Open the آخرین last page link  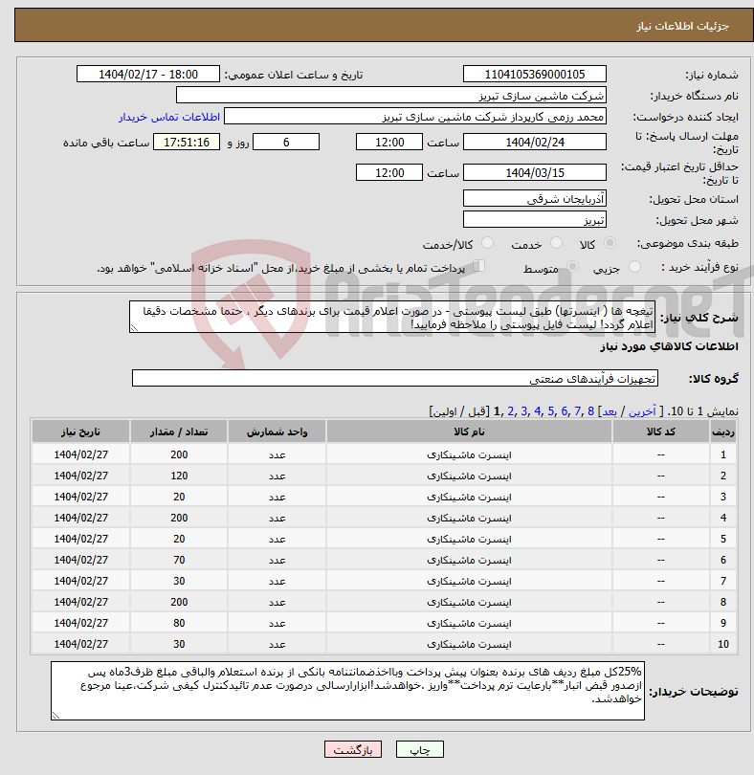tap(642, 411)
